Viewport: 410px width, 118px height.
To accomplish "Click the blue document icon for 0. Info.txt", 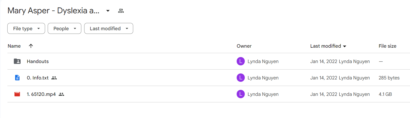I will pos(17,78).
